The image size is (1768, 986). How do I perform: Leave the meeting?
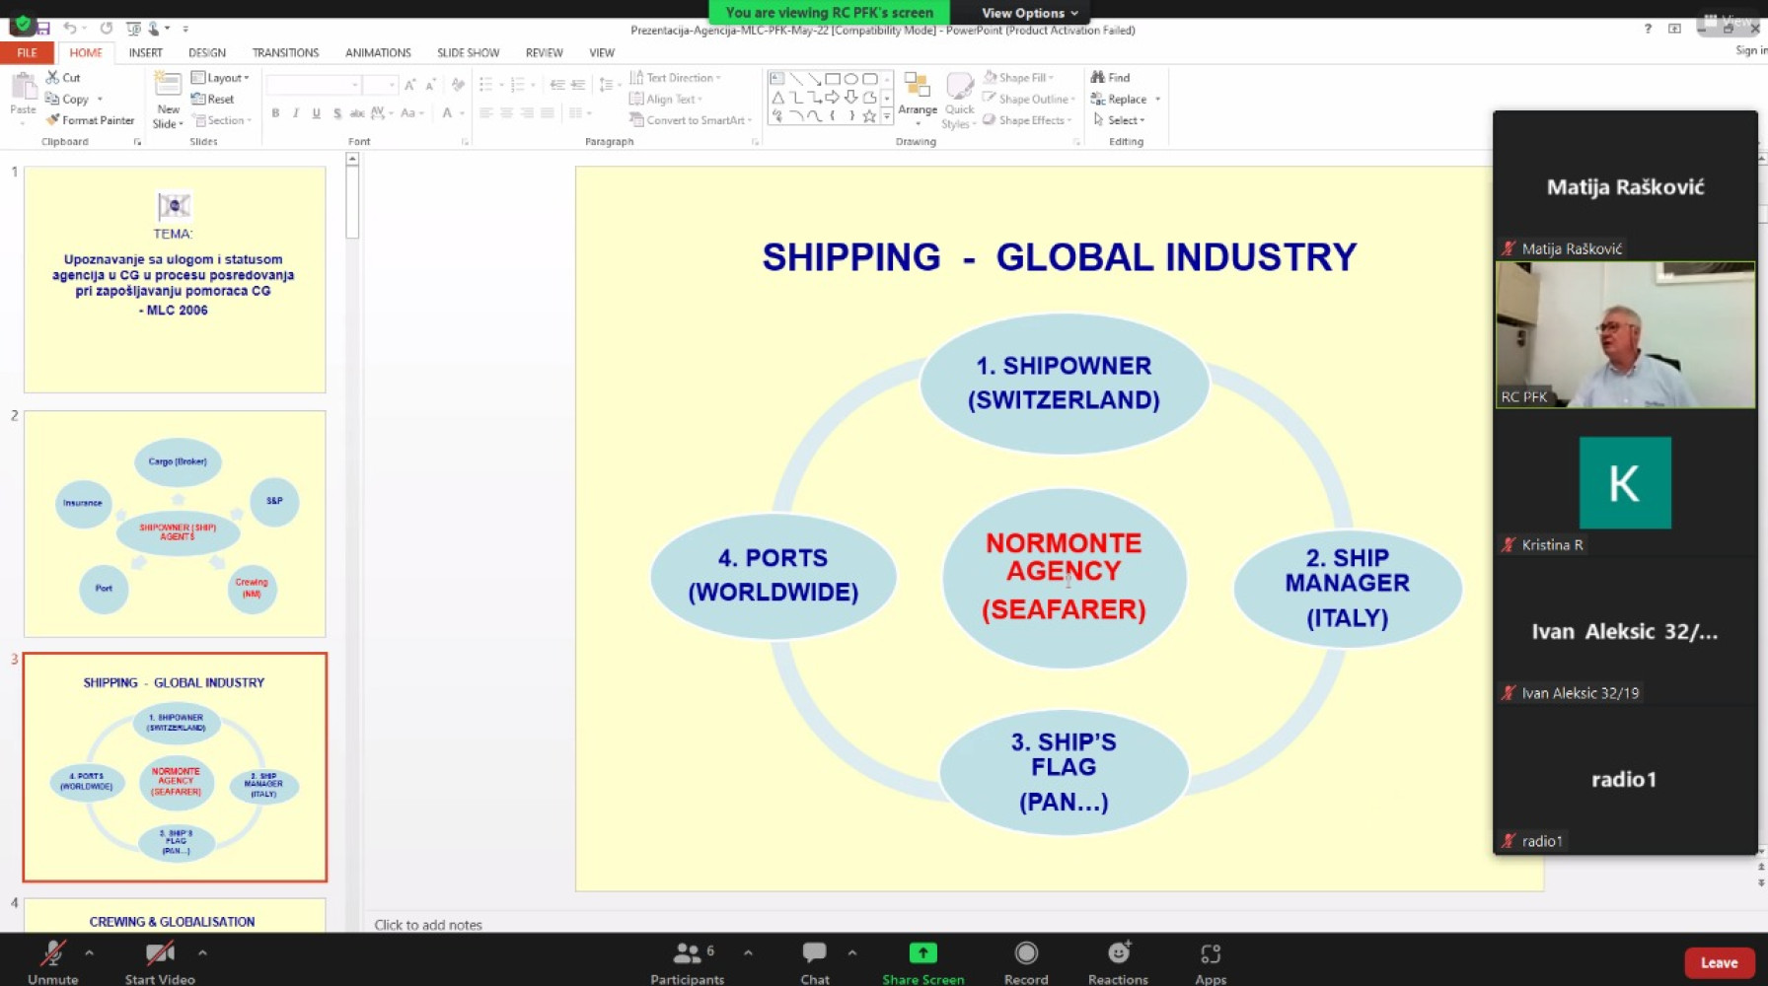pyautogui.click(x=1718, y=962)
